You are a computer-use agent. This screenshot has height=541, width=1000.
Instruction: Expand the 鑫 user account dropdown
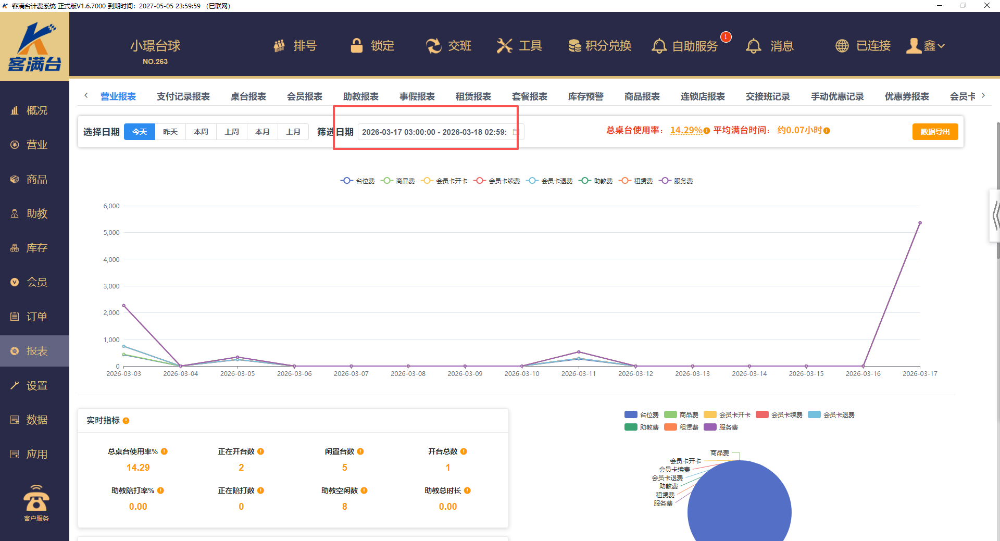tap(926, 46)
